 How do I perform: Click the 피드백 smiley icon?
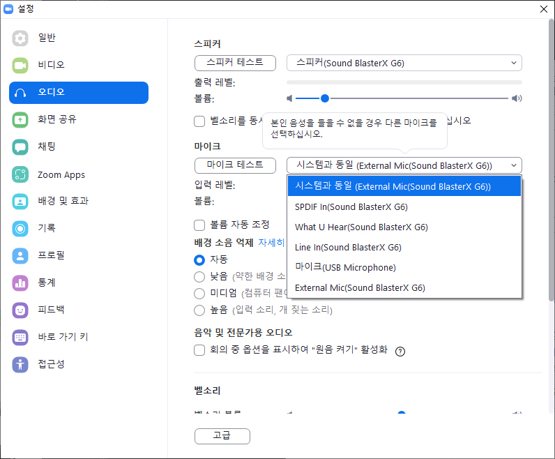20,310
